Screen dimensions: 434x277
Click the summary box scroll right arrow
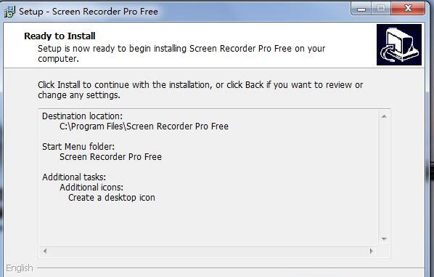pyautogui.click(x=371, y=252)
